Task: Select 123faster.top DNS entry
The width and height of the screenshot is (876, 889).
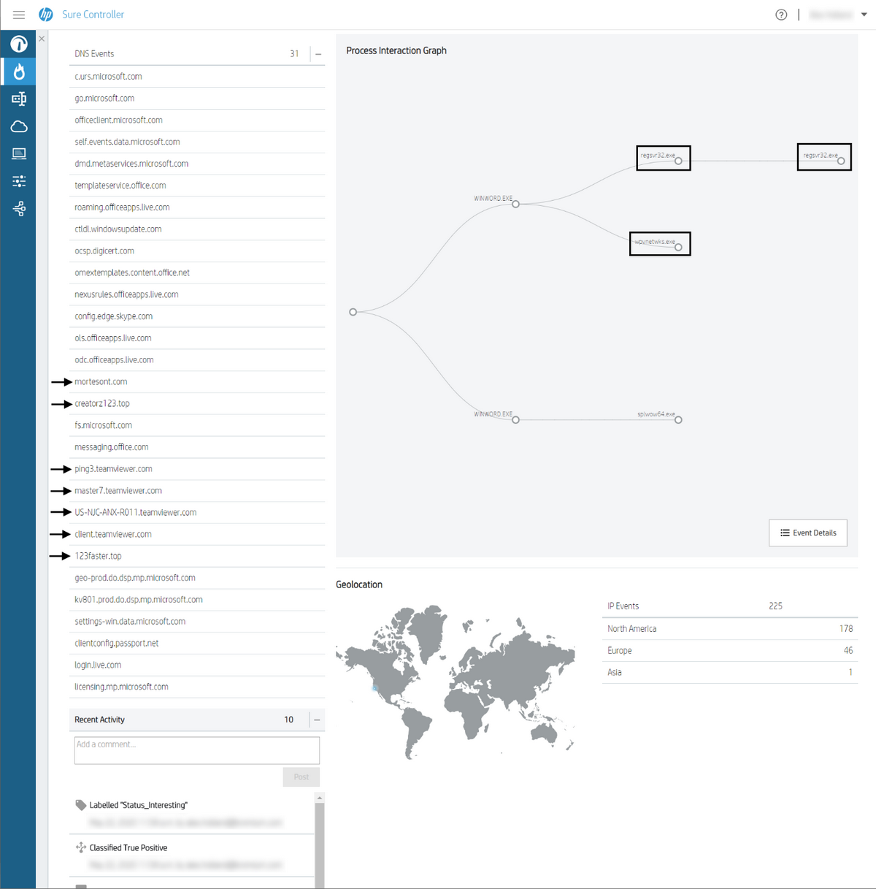Action: point(197,556)
